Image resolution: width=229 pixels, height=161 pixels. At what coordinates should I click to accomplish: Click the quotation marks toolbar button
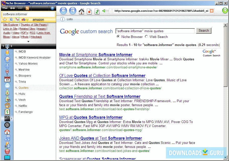[x=5, y=8]
